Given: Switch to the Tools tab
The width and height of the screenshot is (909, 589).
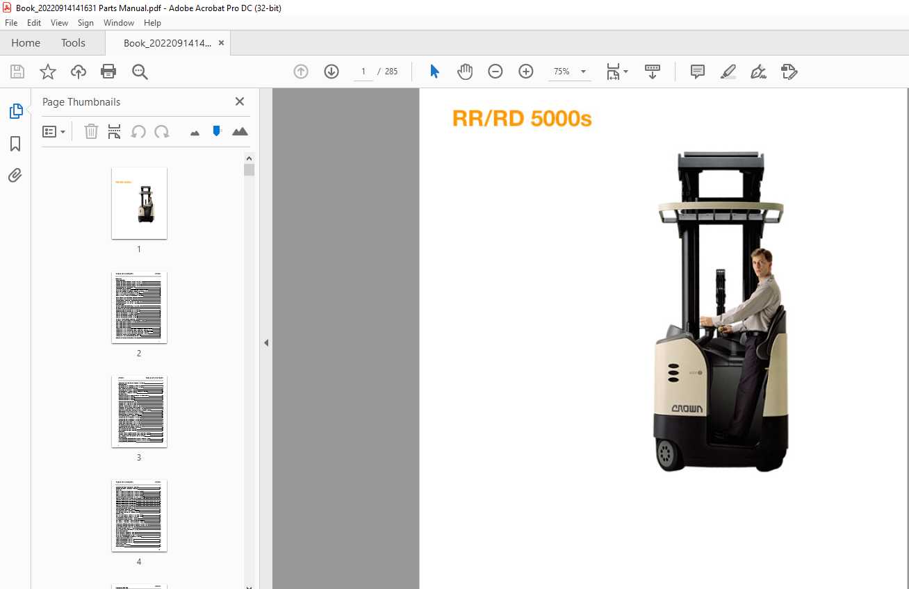Looking at the screenshot, I should pos(73,42).
